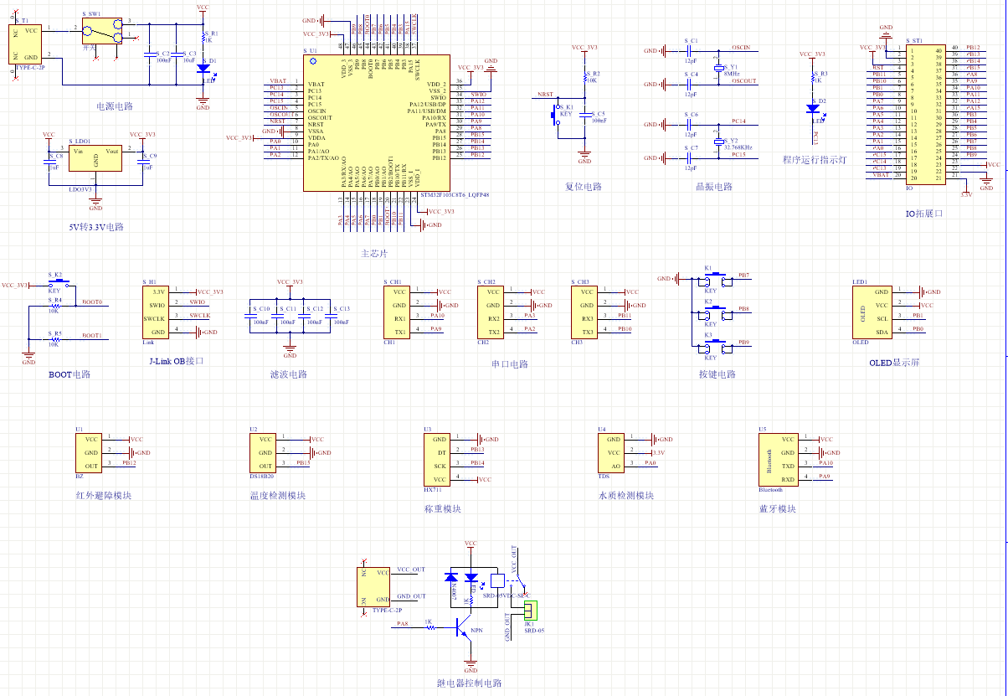Select the U2 DS18B20 sensor block
The image size is (1008, 696).
264,453
